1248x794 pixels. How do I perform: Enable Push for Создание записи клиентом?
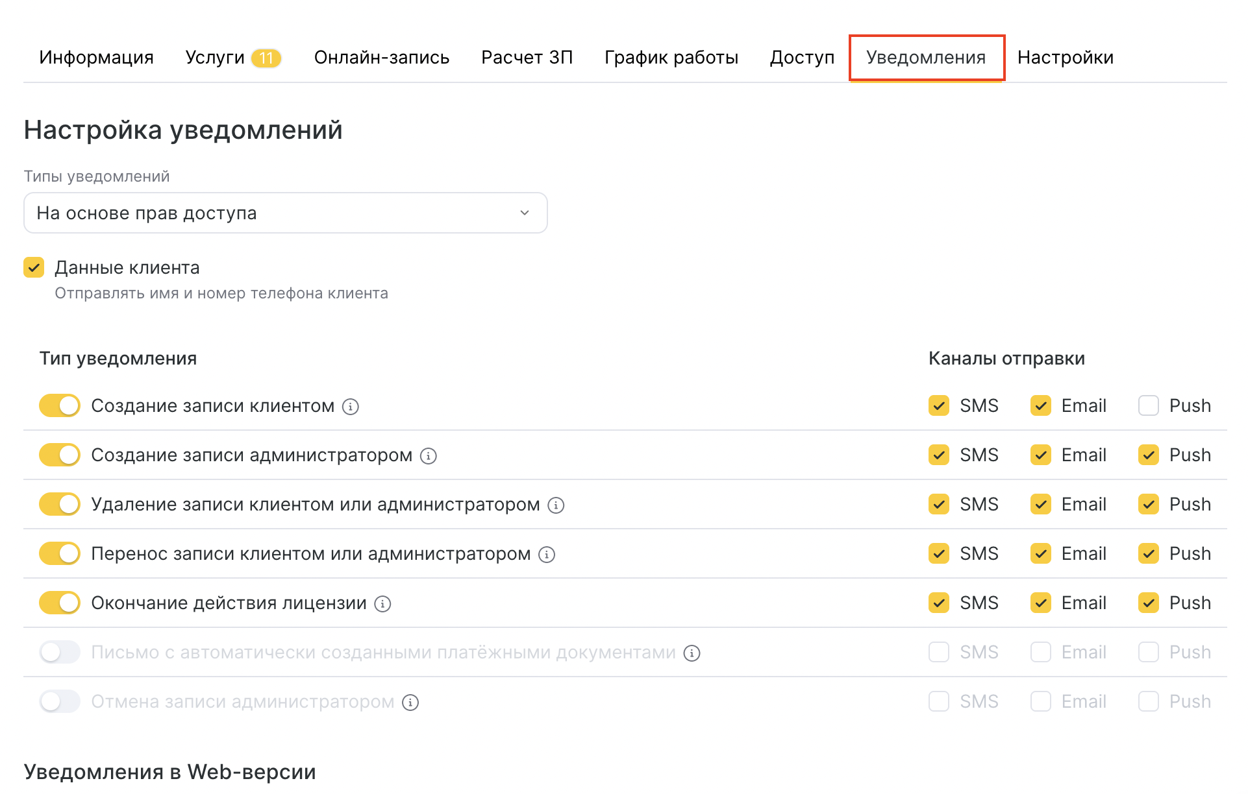[1149, 406]
